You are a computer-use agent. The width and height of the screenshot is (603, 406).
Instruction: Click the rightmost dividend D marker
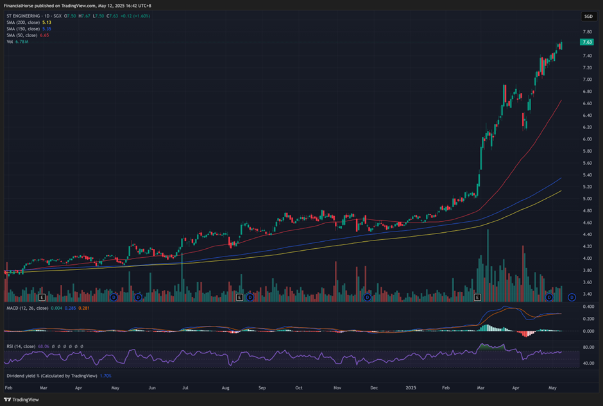(x=571, y=298)
